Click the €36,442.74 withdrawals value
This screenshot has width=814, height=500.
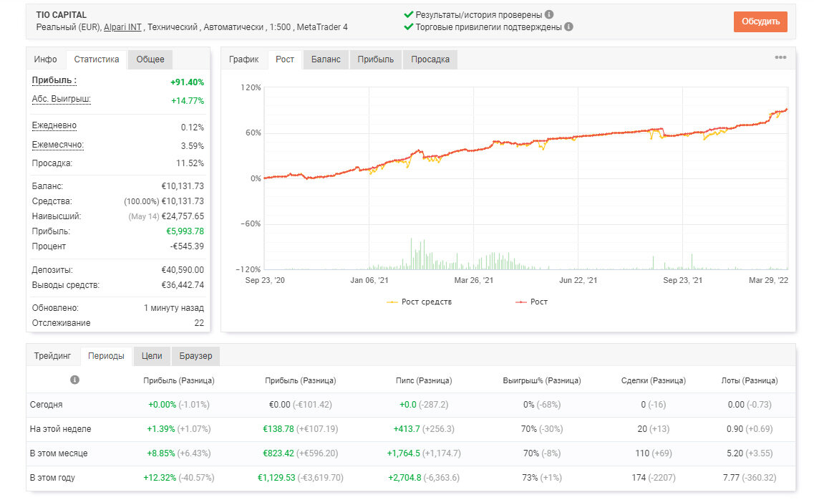coord(183,285)
